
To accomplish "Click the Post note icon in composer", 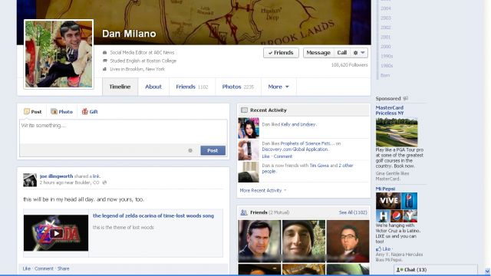I will coord(27,111).
